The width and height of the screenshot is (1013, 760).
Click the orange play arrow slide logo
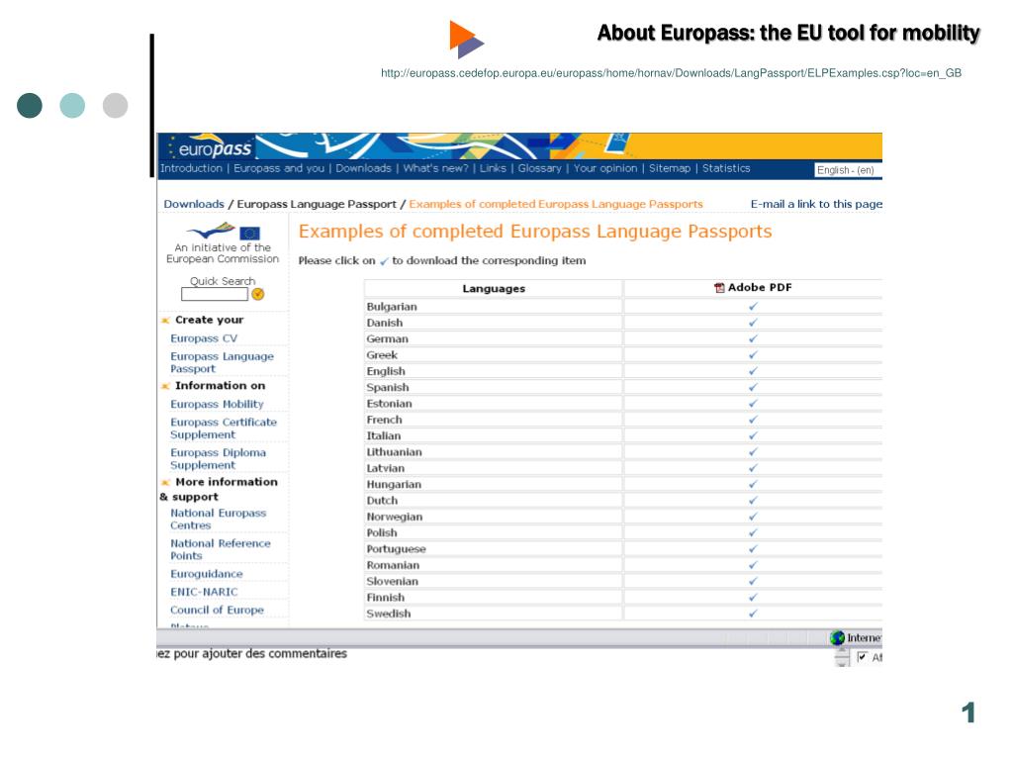click(x=467, y=40)
